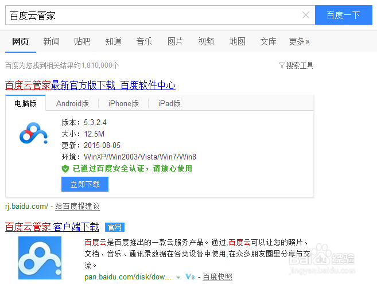
Task: Switch to Android版 download tab
Action: (x=72, y=103)
